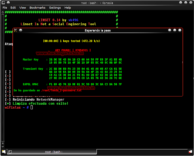194x156 pixels.
Task: Open the File menu in Konsole
Action: (5, 8)
